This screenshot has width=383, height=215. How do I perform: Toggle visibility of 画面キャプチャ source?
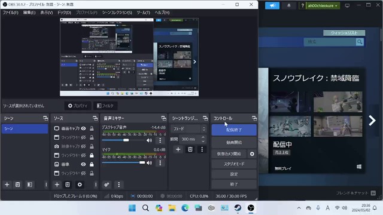pos(83,128)
